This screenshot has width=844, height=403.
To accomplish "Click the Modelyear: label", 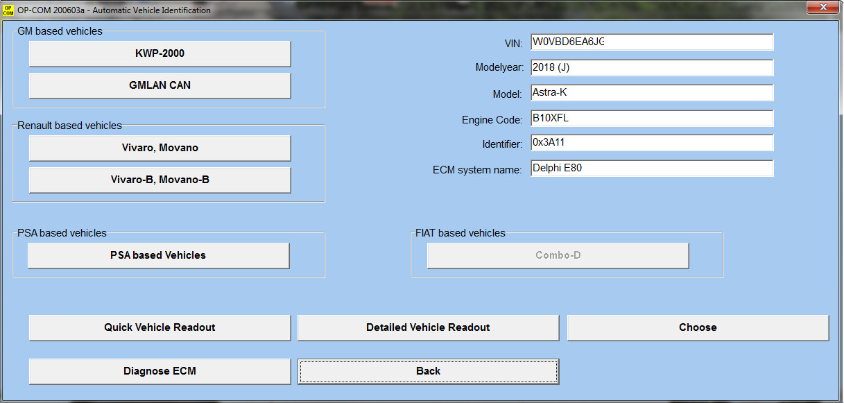I will pos(499,68).
